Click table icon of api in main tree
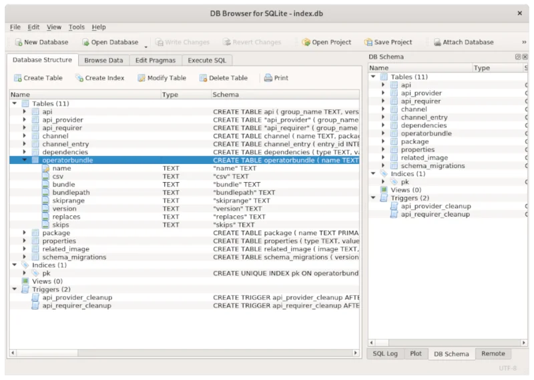 pyautogui.click(x=35, y=111)
